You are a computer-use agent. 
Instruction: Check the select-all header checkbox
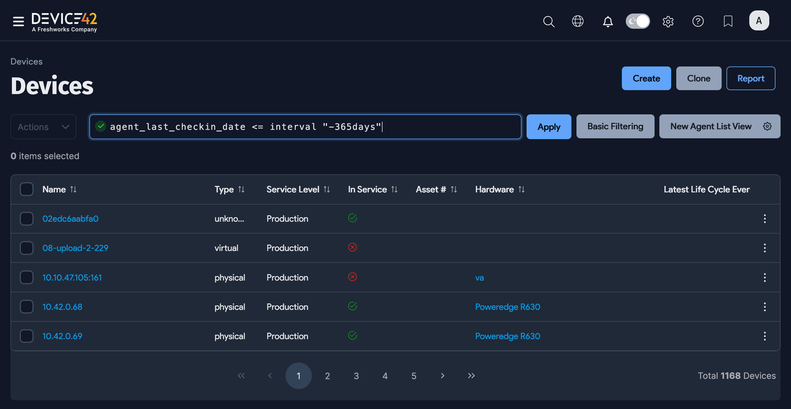(x=26, y=189)
